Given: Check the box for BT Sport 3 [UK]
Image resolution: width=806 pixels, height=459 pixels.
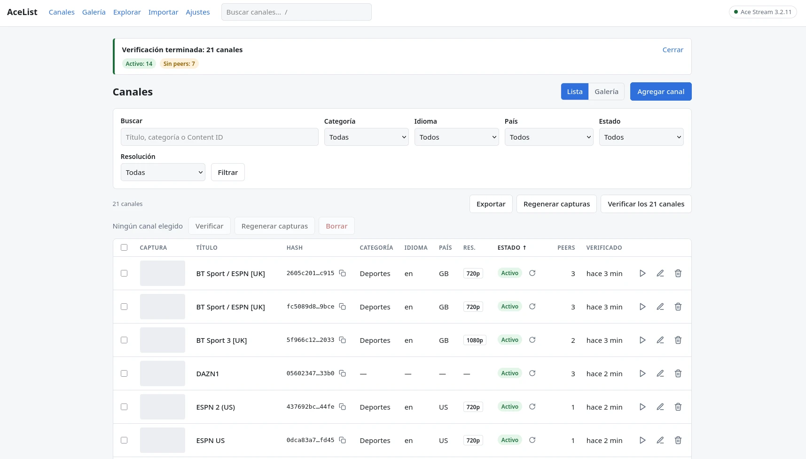Looking at the screenshot, I should tap(124, 340).
